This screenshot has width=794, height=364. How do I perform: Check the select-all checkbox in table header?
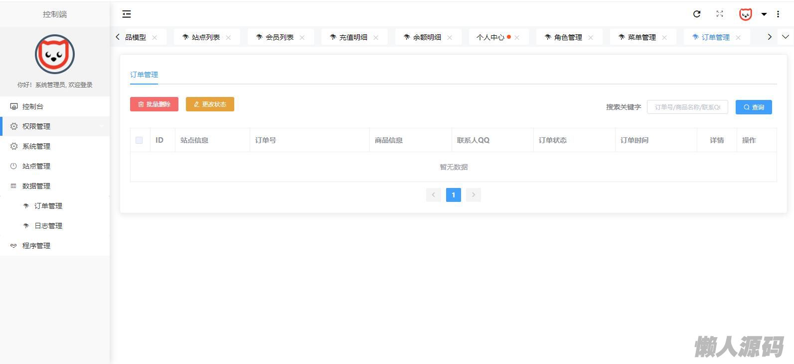(139, 140)
